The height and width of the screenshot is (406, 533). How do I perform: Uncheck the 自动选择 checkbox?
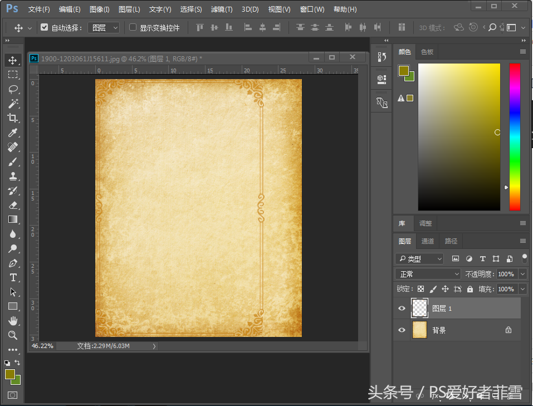[45, 27]
